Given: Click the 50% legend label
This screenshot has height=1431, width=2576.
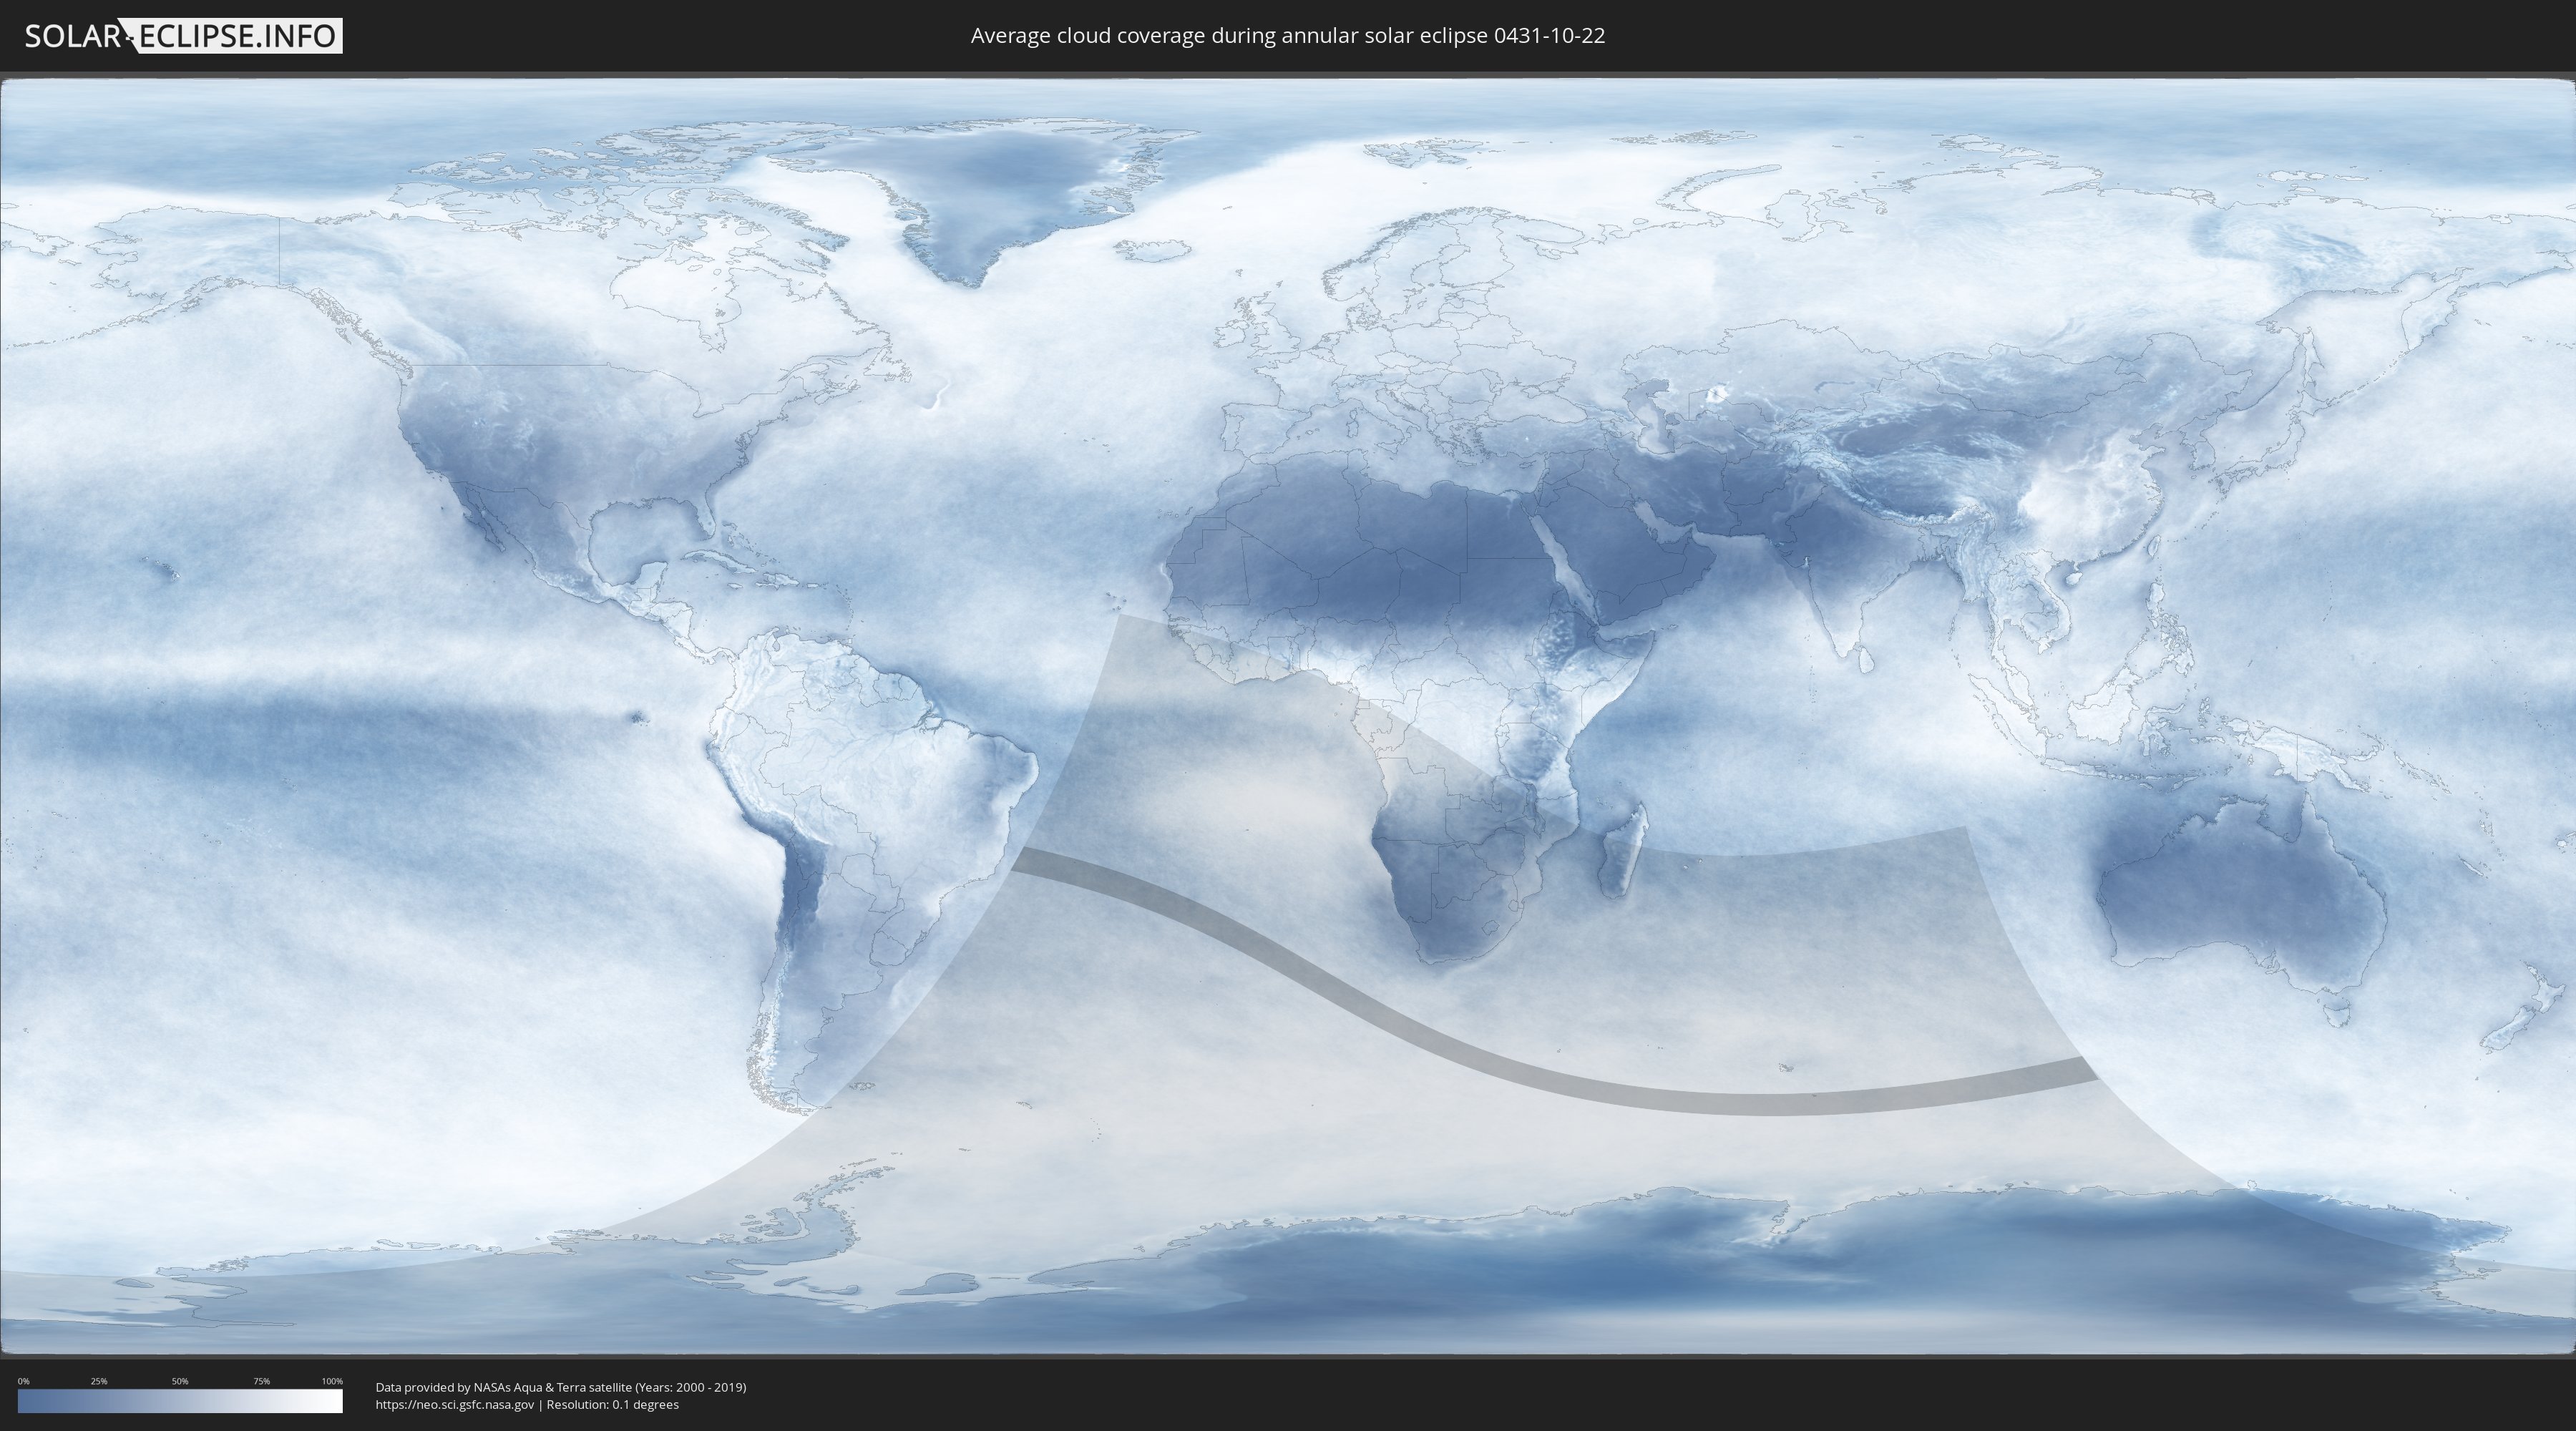Looking at the screenshot, I should pos(180,1381).
